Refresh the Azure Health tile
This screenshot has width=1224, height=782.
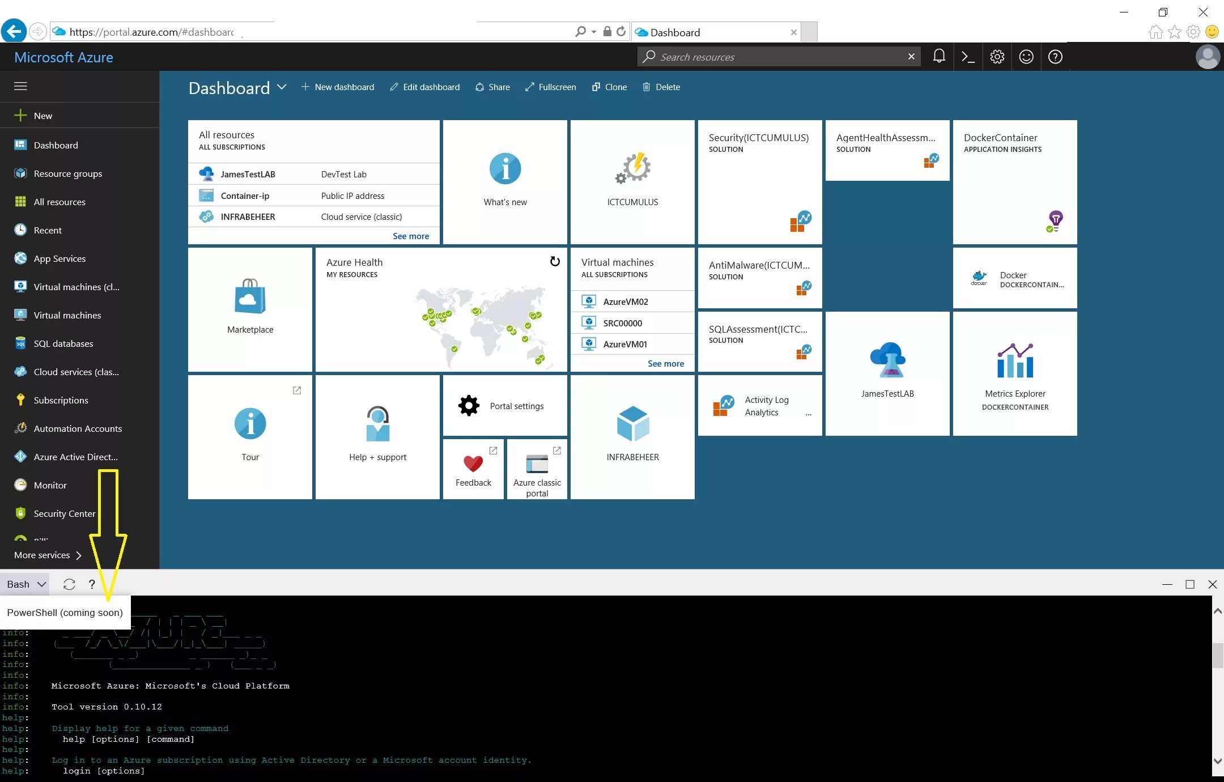[555, 261]
